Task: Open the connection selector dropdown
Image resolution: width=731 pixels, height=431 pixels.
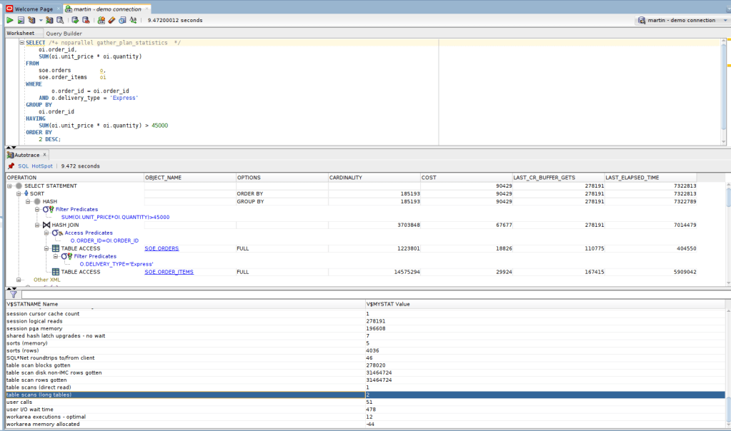Action: click(725, 20)
